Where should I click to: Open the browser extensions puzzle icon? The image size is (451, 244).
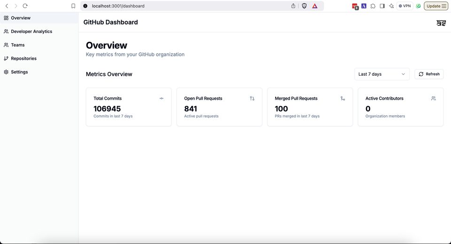pos(373,6)
